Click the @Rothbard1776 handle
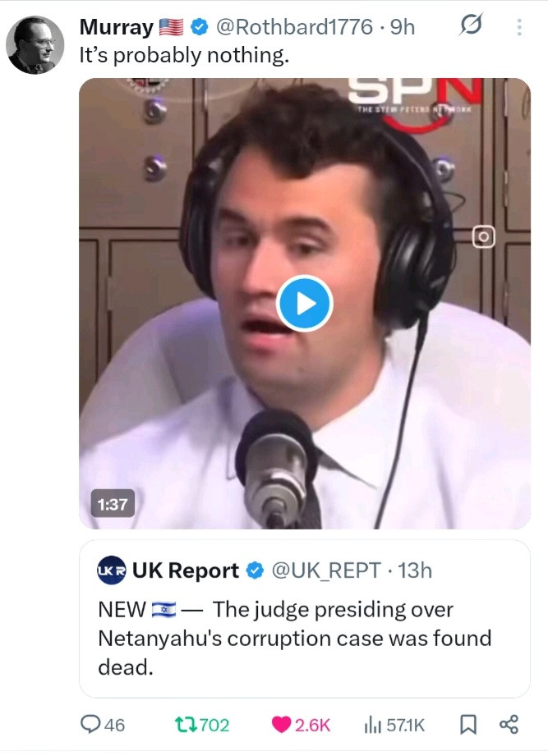548x756 pixels. point(294,27)
